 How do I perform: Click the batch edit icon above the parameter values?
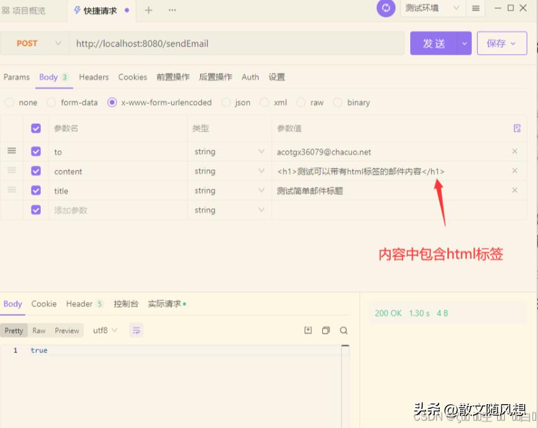pos(517,128)
